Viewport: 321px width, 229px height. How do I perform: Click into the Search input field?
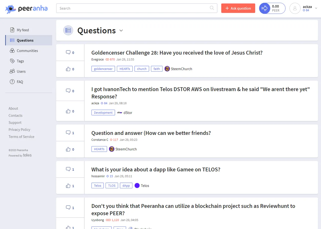(137, 8)
